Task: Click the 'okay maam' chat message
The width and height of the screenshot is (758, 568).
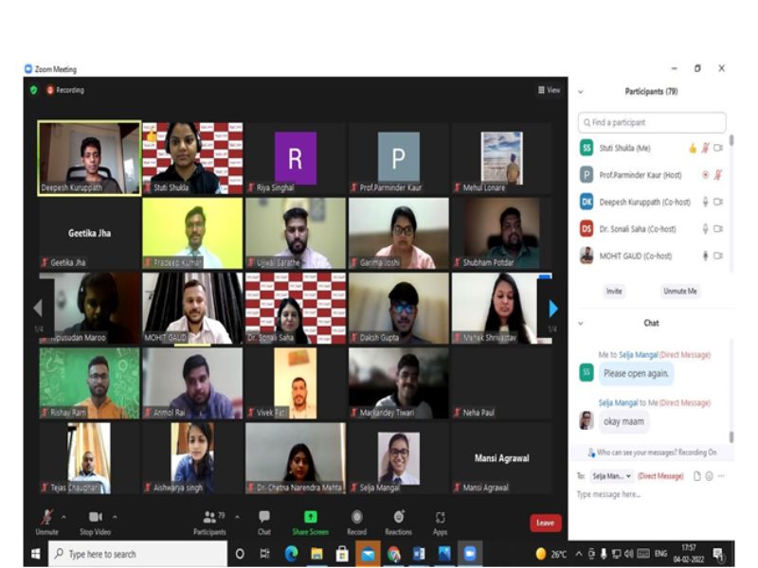Action: (x=623, y=421)
